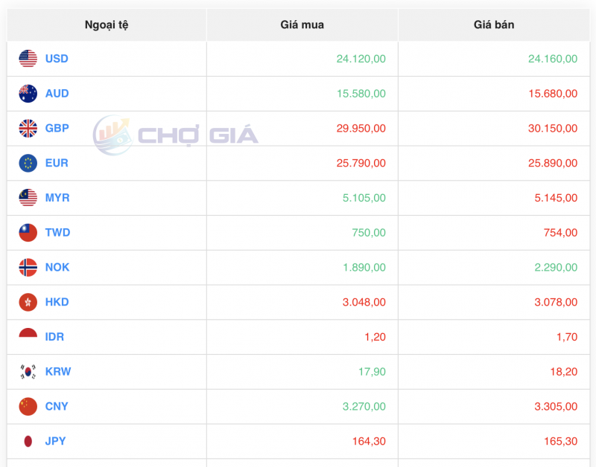Click the CNY Chinese flag icon
The image size is (596, 467).
[x=28, y=406]
